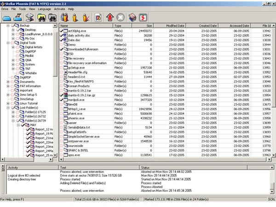Click the folder icon of Backup in tree
276x207 pixels.
point(17,25)
